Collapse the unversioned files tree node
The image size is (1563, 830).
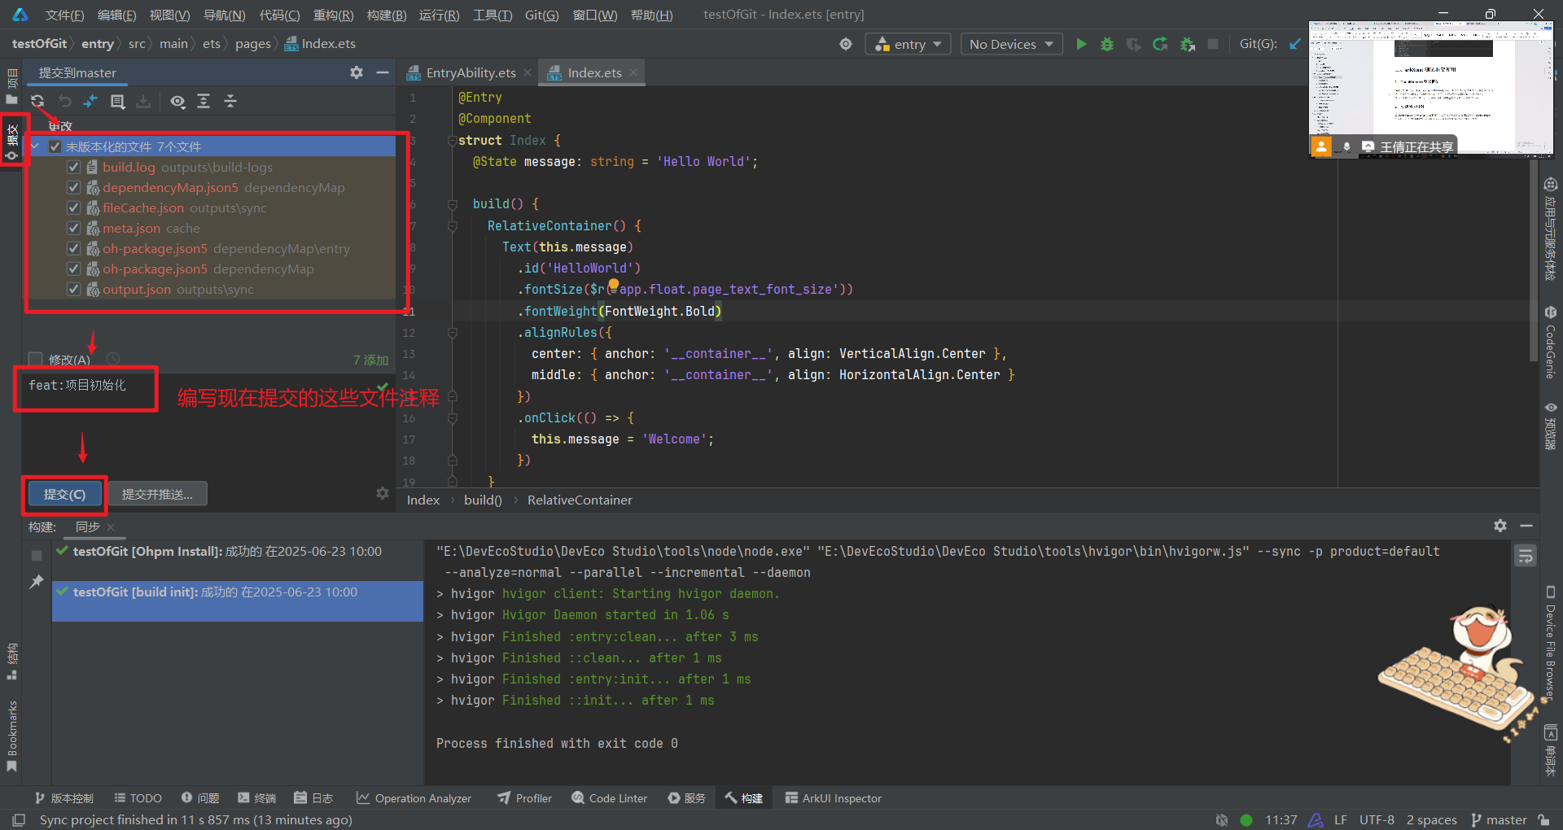(x=35, y=146)
